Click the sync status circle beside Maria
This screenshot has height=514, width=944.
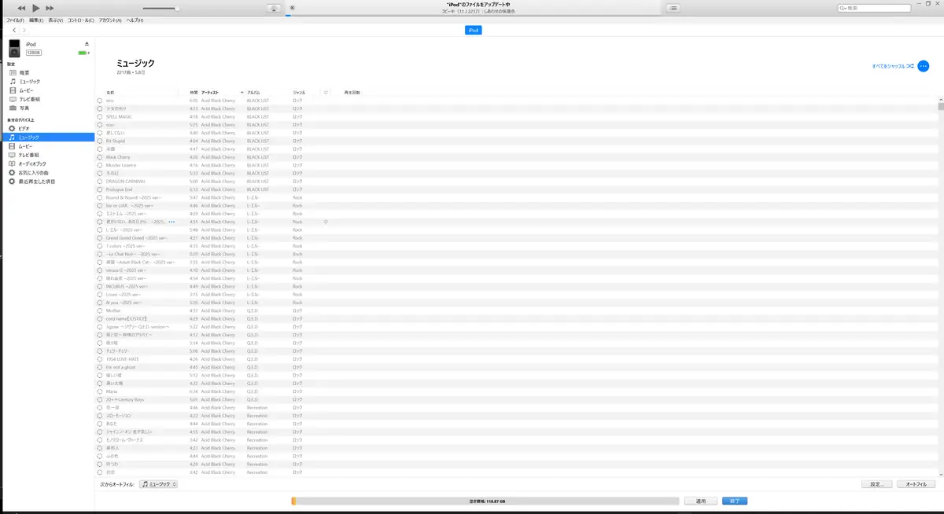click(100, 391)
